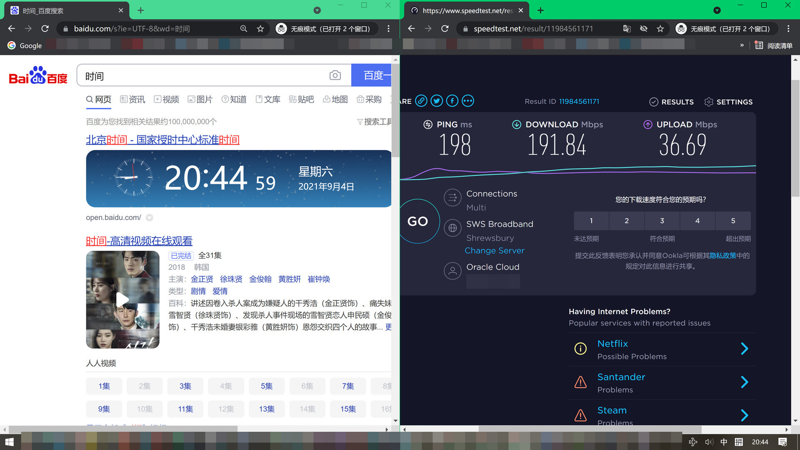Click the zoom magnifier icon in Baidu address bar
The height and width of the screenshot is (450, 800).
click(x=244, y=29)
